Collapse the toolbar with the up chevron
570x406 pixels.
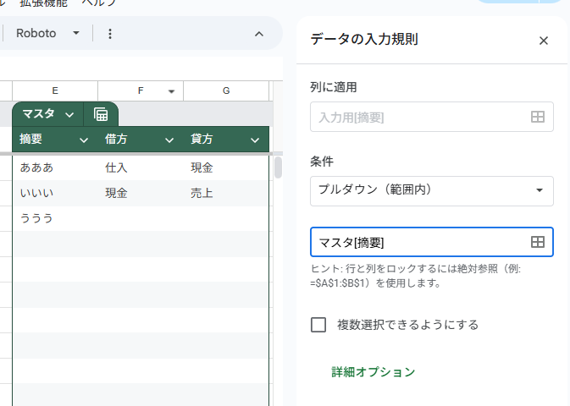point(259,34)
